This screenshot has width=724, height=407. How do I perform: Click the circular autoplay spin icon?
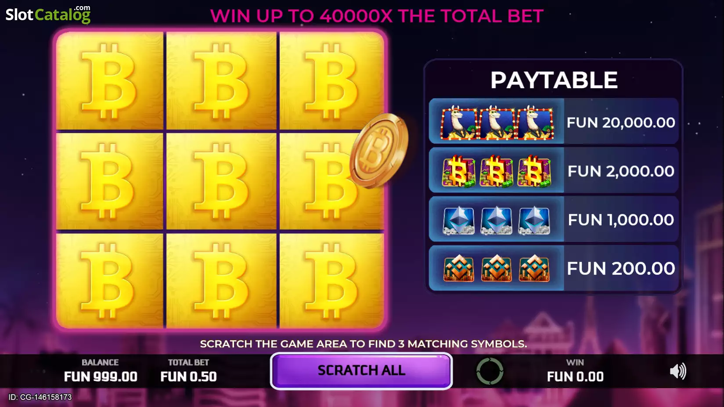pyautogui.click(x=490, y=371)
